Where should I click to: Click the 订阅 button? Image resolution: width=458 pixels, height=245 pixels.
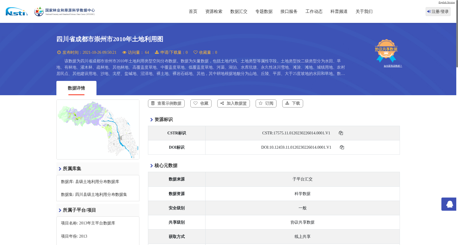(x=266, y=103)
